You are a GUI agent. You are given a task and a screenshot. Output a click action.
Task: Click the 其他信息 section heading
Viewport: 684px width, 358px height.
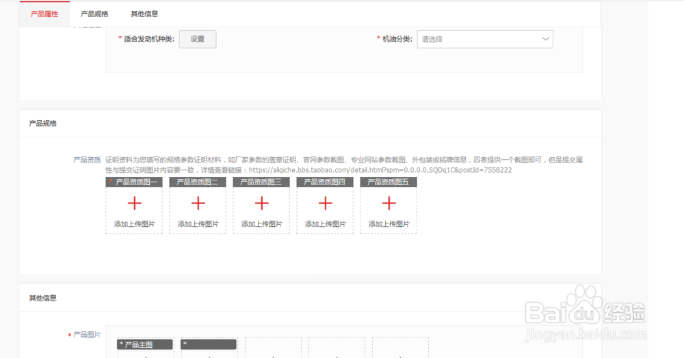42,299
